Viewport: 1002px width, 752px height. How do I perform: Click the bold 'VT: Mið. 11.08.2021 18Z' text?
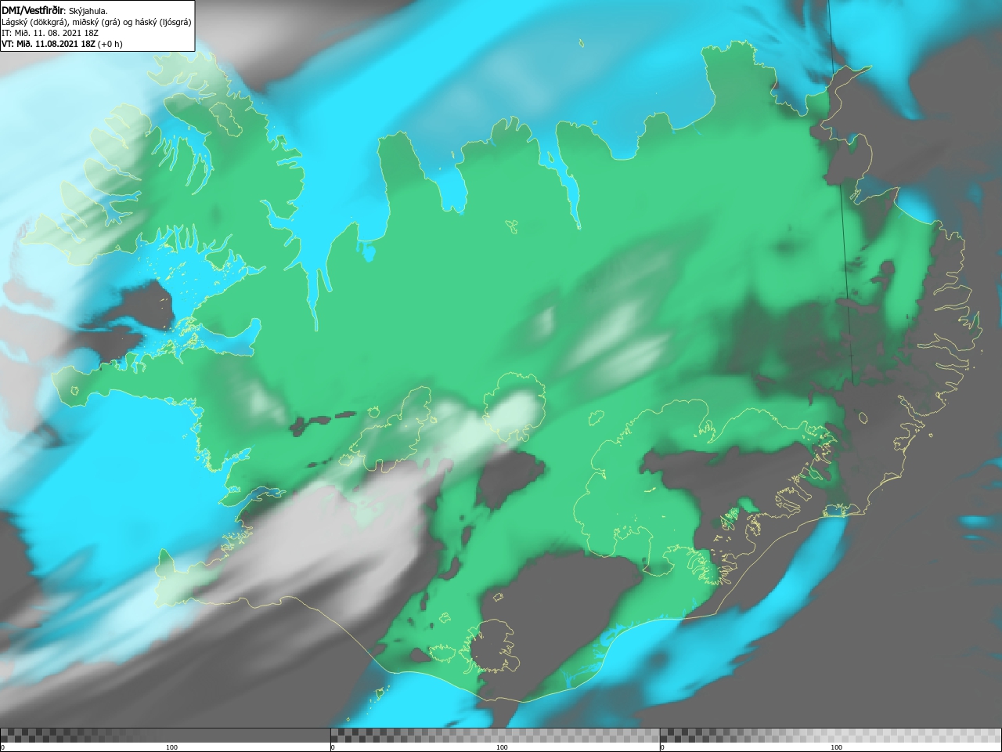tap(49, 44)
